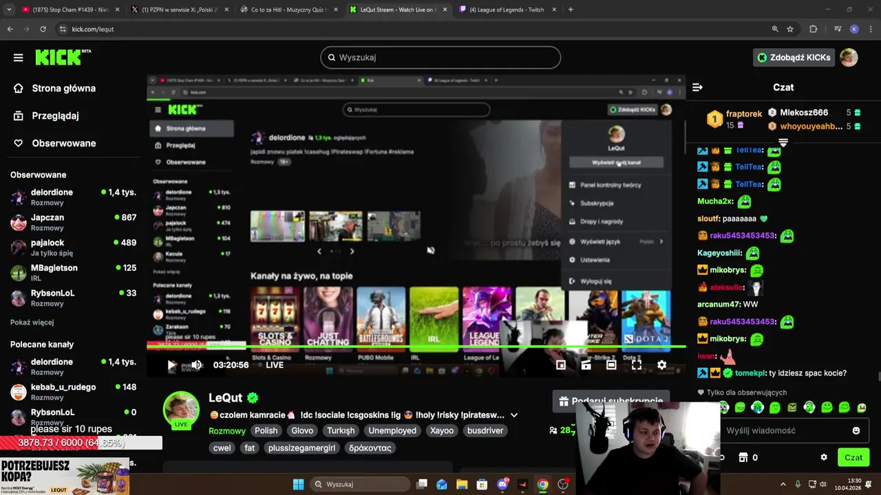Open the chat shop icon
This screenshot has width=881, height=495.
pyautogui.click(x=743, y=457)
